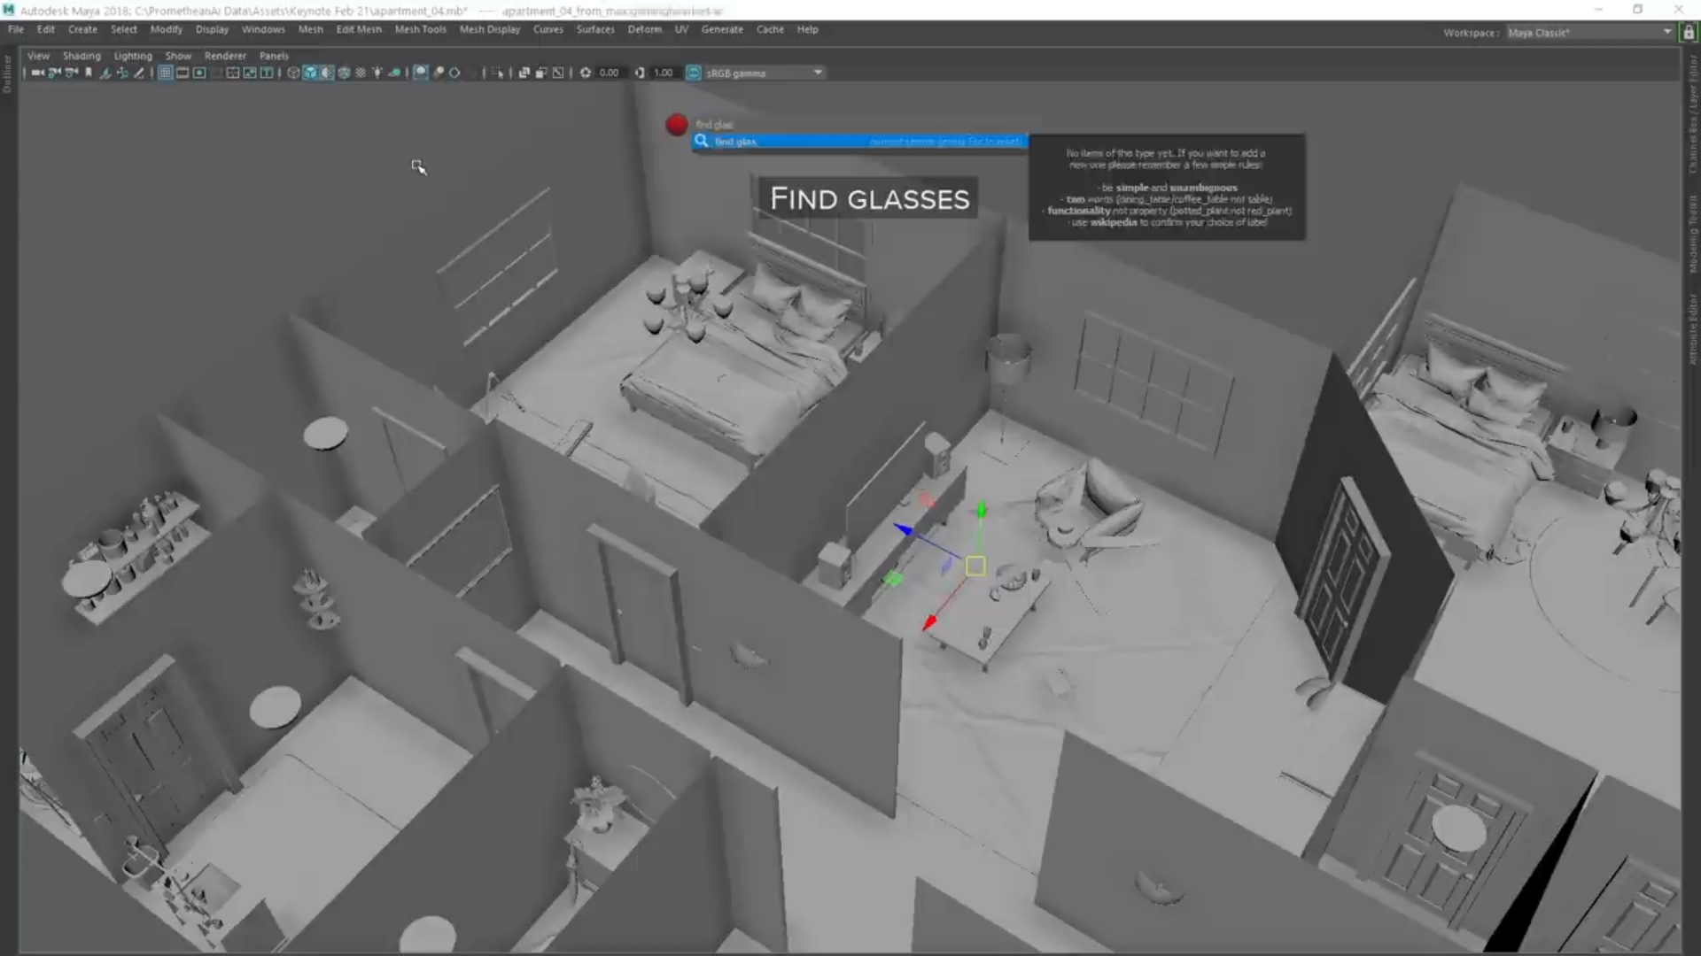Open the panel Show menu
1701x956 pixels.
click(x=178, y=56)
